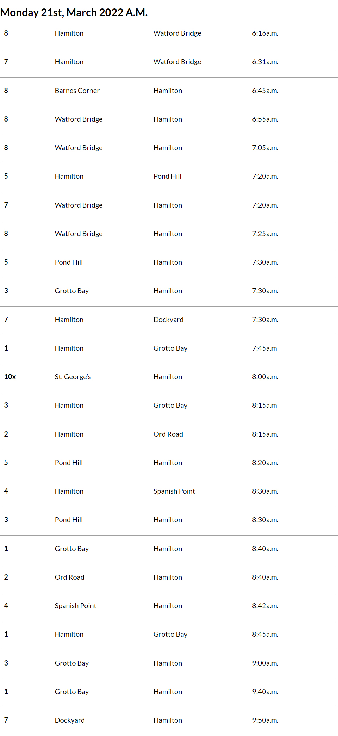This screenshot has height=736, width=338.
Task: Click the 8:45a.m. departure time
Action: click(x=265, y=635)
